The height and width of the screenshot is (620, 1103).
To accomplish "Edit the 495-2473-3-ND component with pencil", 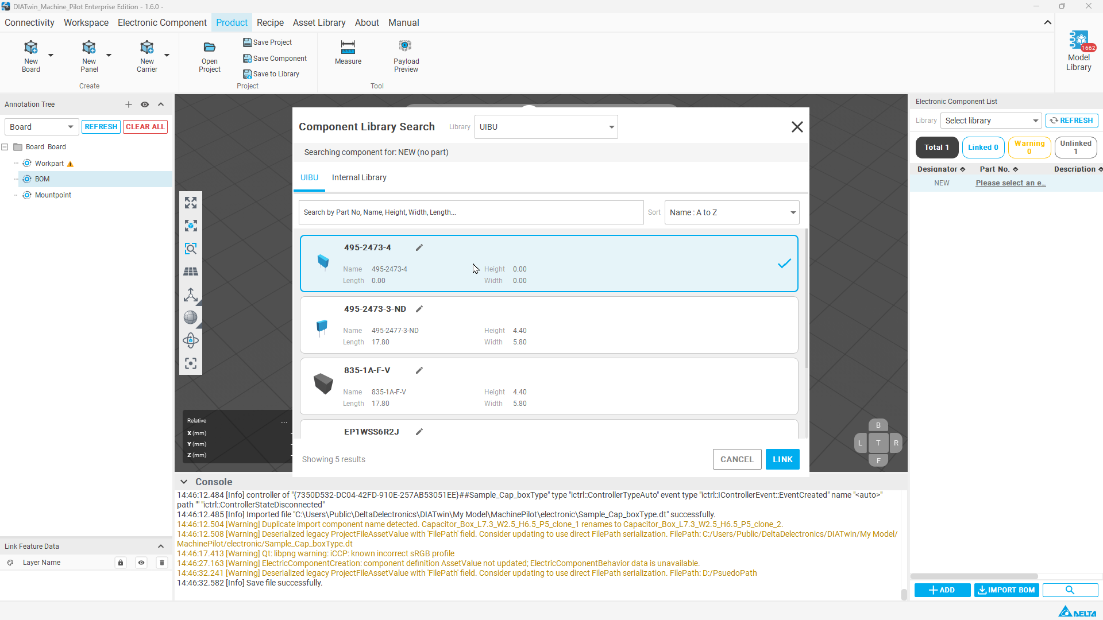I will point(419,309).
